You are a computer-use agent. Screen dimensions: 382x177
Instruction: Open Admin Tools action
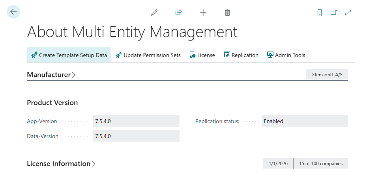click(x=286, y=55)
